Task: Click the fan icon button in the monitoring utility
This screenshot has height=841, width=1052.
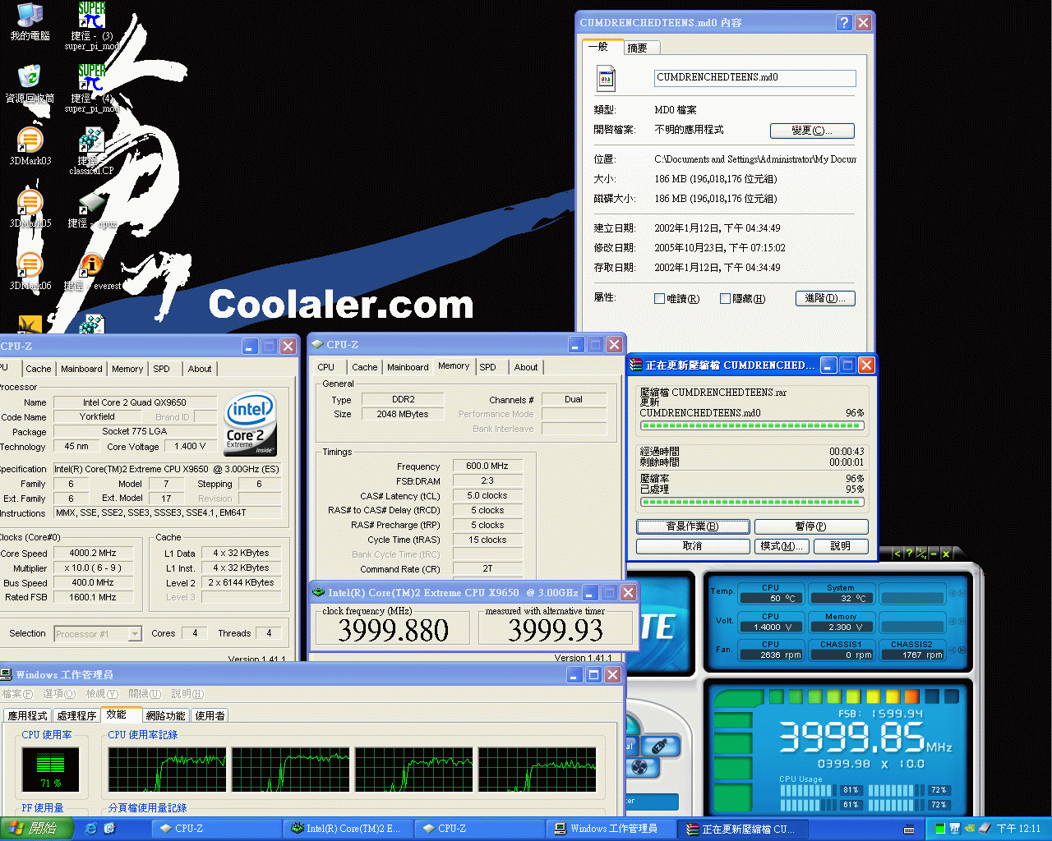Action: (x=640, y=768)
